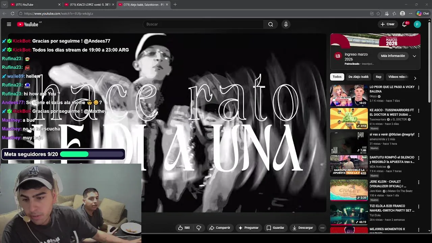Click the Buscar search field
This screenshot has width=432, height=243.
(x=204, y=24)
